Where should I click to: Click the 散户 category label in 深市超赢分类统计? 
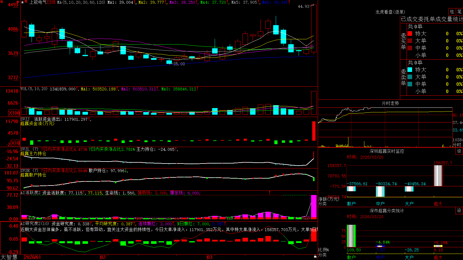[x=351, y=257]
